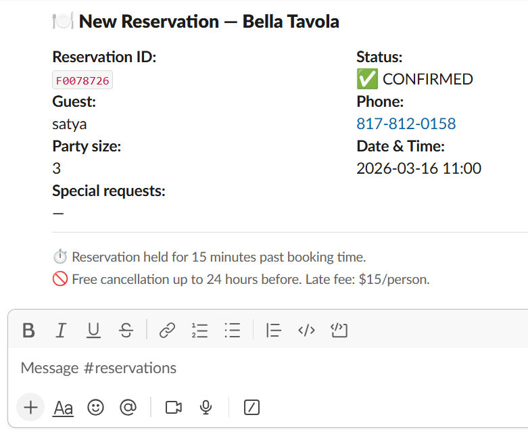This screenshot has height=434, width=528.
Task: Click reservation ID F0078726 code
Action: pos(82,80)
